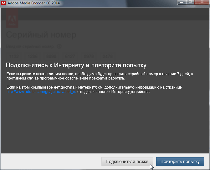Click the Adobe Media Encoder title bar icon
This screenshot has width=210, height=170.
point(3,3)
